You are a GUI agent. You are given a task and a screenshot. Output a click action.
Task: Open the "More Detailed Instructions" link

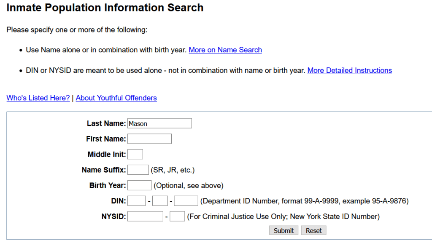click(x=349, y=70)
